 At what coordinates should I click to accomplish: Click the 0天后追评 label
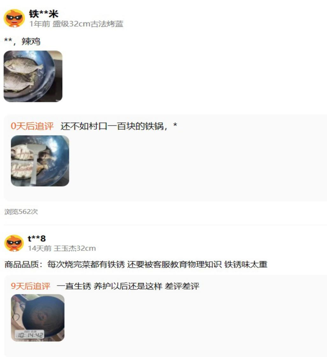coord(32,126)
